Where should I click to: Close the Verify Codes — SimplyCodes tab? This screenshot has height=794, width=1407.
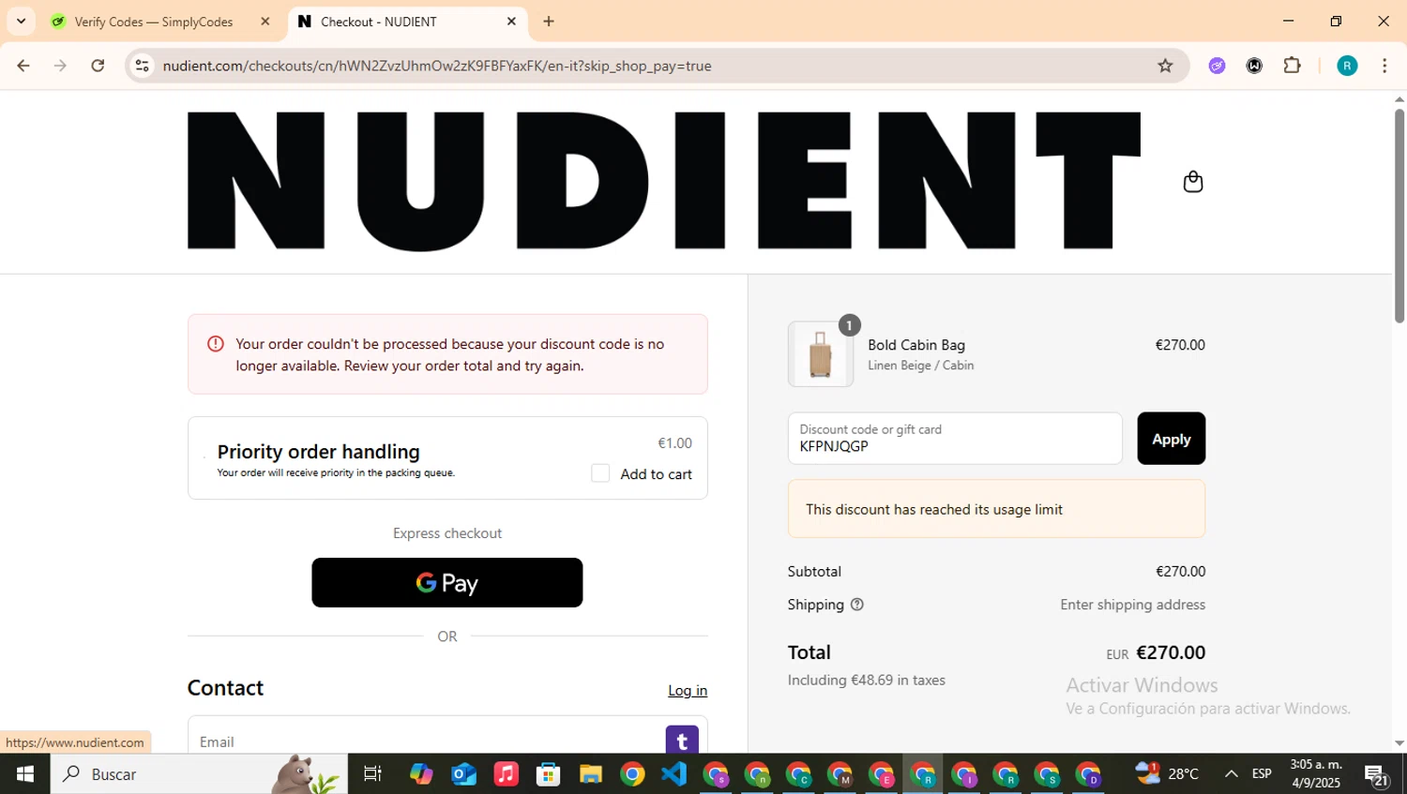265,22
